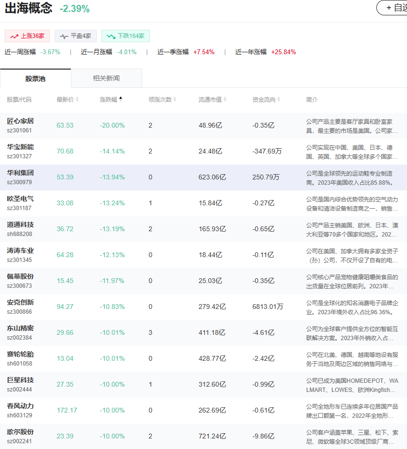Click the price 172.17 for 春风动力

pyautogui.click(x=67, y=410)
